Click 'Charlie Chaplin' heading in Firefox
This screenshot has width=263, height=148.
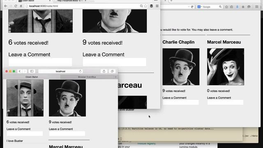178,42
